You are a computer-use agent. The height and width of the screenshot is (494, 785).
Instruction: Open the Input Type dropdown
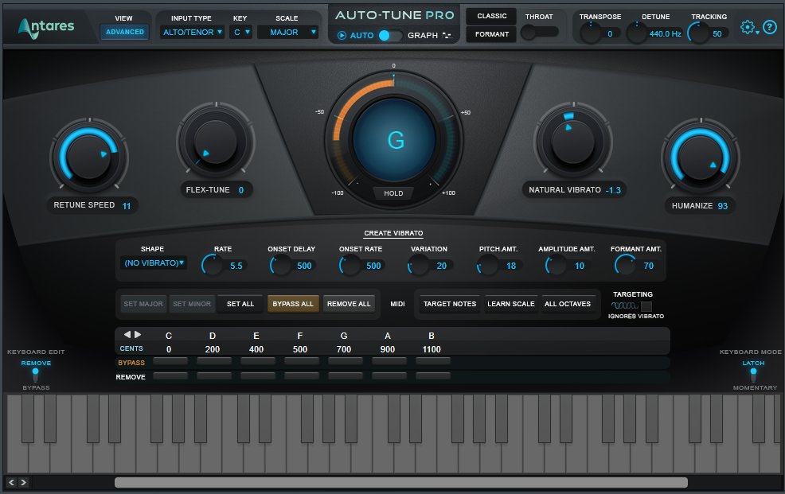point(192,33)
